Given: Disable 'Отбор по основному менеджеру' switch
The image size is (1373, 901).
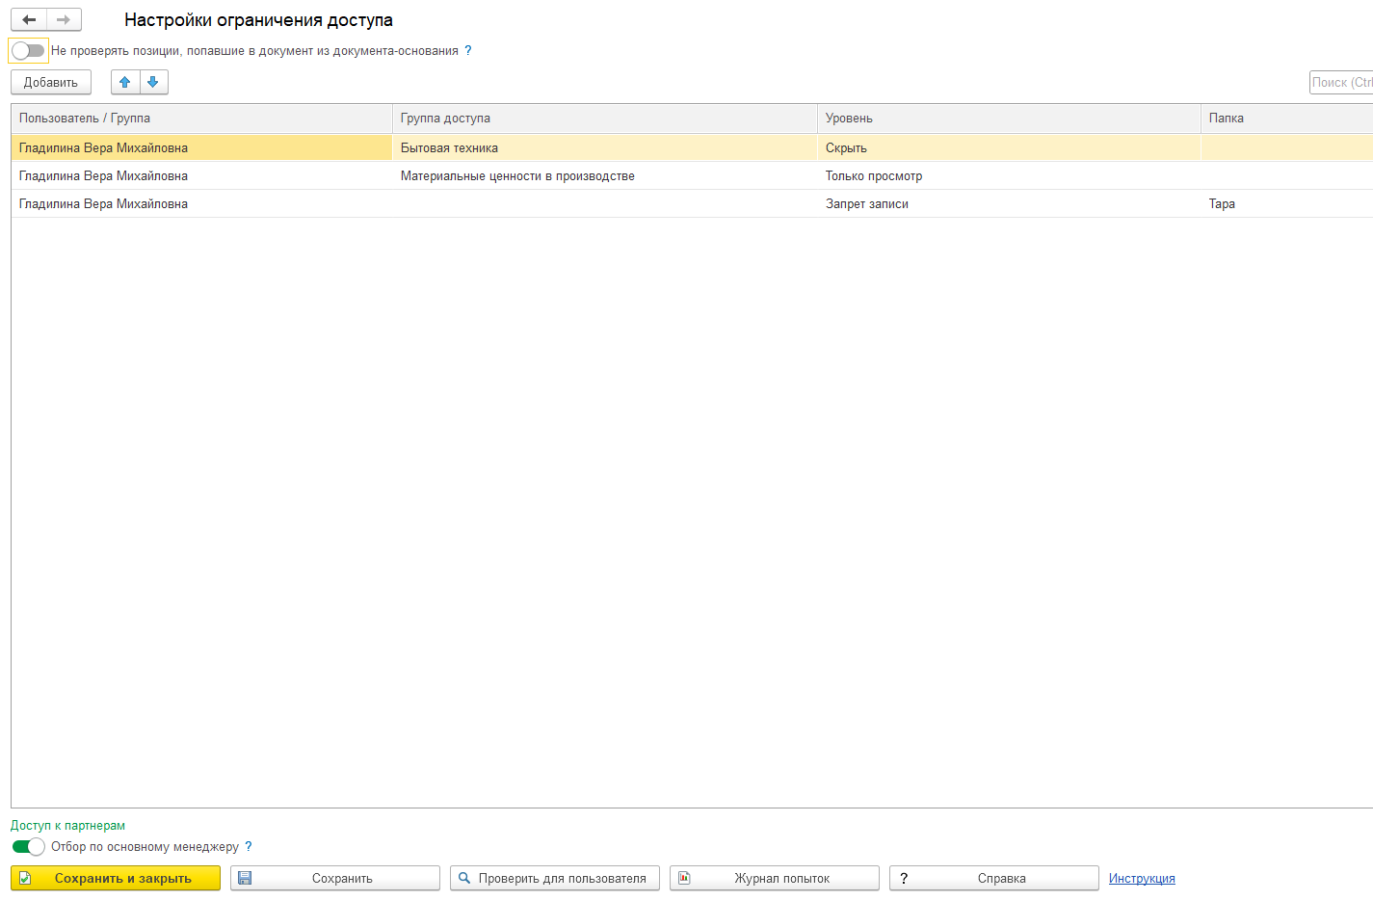Looking at the screenshot, I should coord(28,847).
